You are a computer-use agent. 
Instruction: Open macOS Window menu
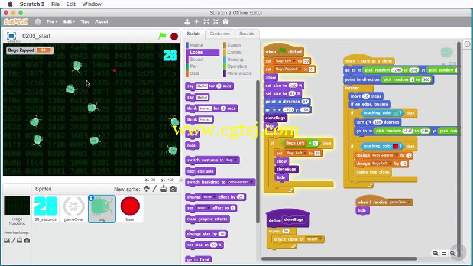92,4
